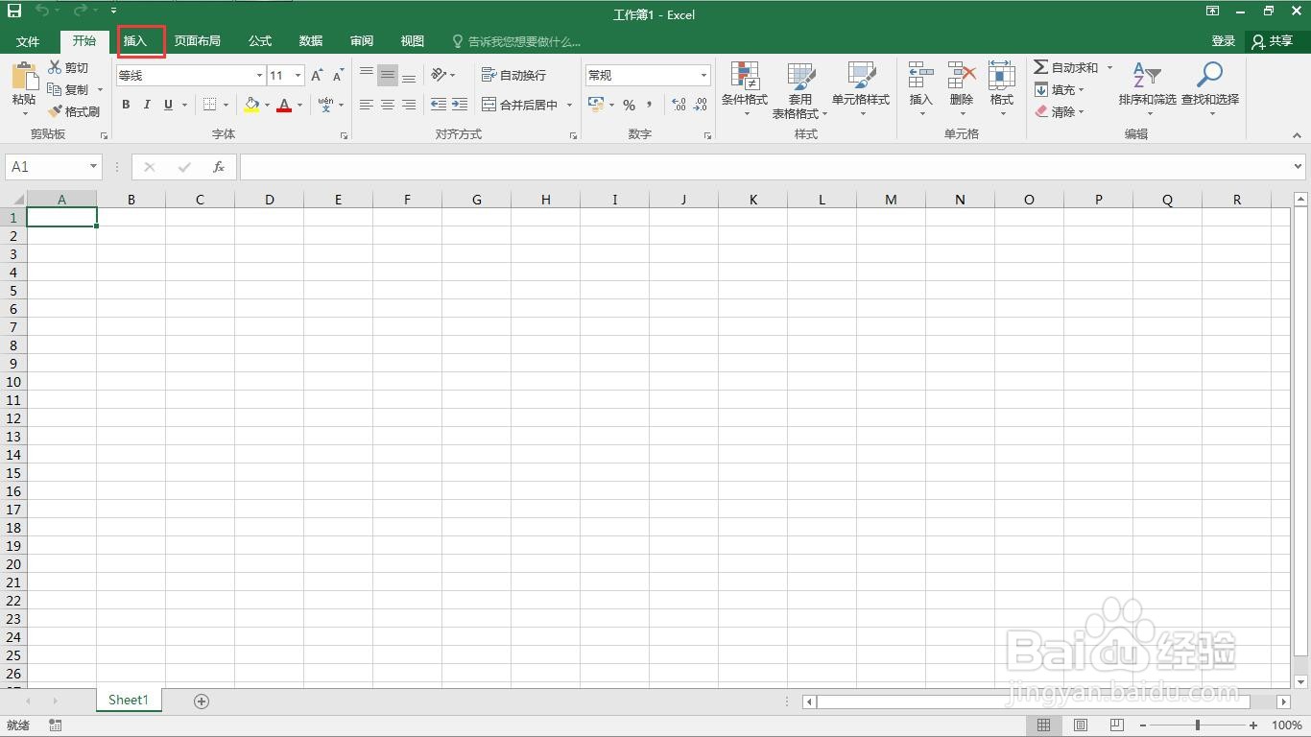Click the red font color A button
The width and height of the screenshot is (1311, 737).
[284, 105]
